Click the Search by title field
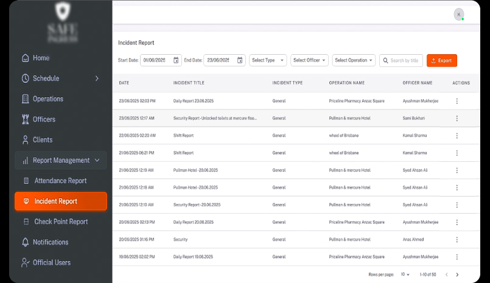 tap(404, 60)
